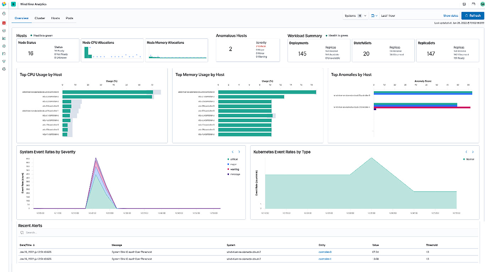Click the fifth sidebar globe-like icon
This screenshot has height=272, width=485.
[4, 46]
